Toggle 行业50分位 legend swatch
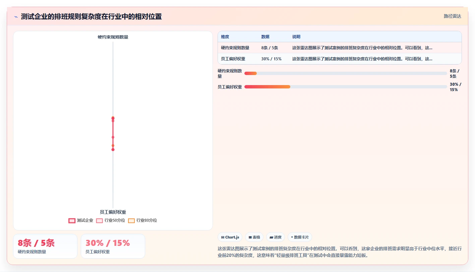The width and height of the screenshot is (475, 272). (x=99, y=221)
